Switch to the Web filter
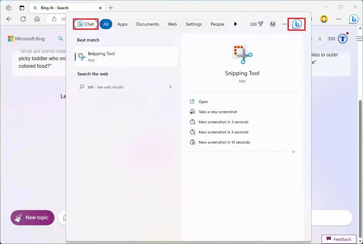Image resolution: width=363 pixels, height=244 pixels. (x=172, y=24)
